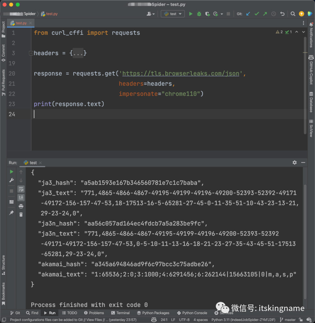Clear all output with the trash icon

click(21, 215)
